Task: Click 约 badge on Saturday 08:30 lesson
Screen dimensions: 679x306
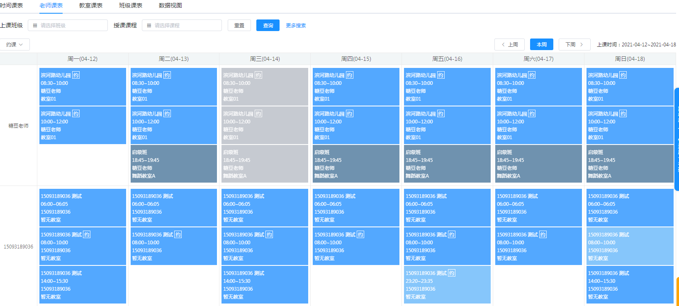Action: (532, 75)
